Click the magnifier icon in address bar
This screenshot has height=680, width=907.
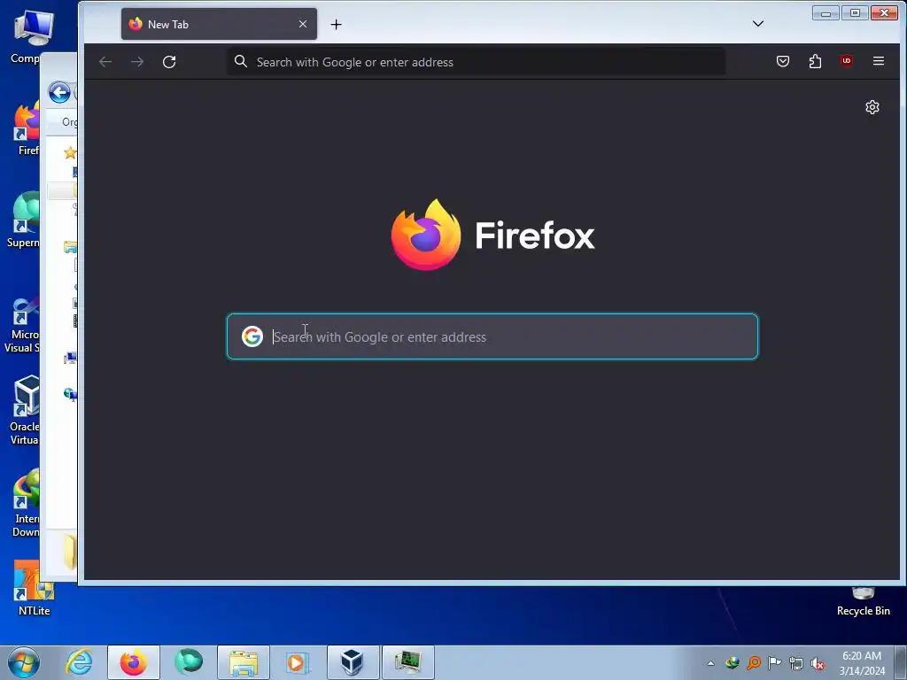241,62
